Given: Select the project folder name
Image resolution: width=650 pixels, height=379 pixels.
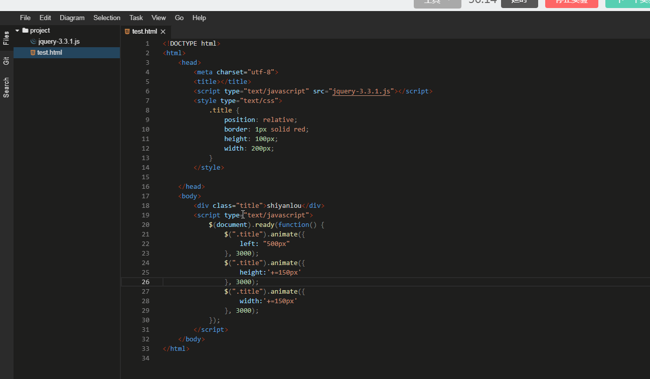Looking at the screenshot, I should click(40, 31).
